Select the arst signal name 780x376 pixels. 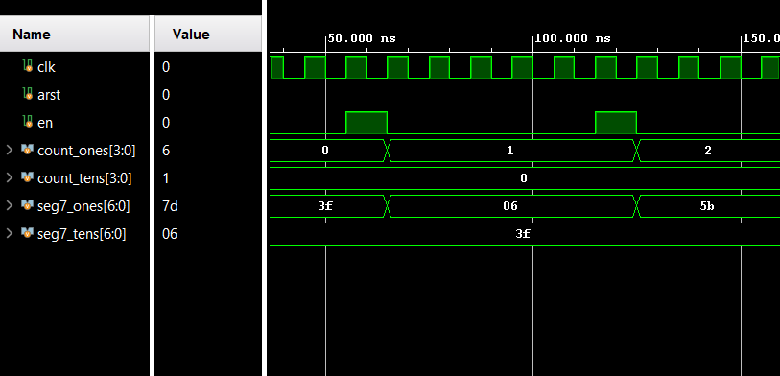pyautogui.click(x=49, y=95)
